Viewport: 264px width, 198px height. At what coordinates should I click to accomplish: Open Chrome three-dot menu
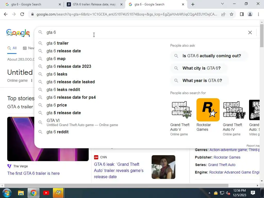258,14
